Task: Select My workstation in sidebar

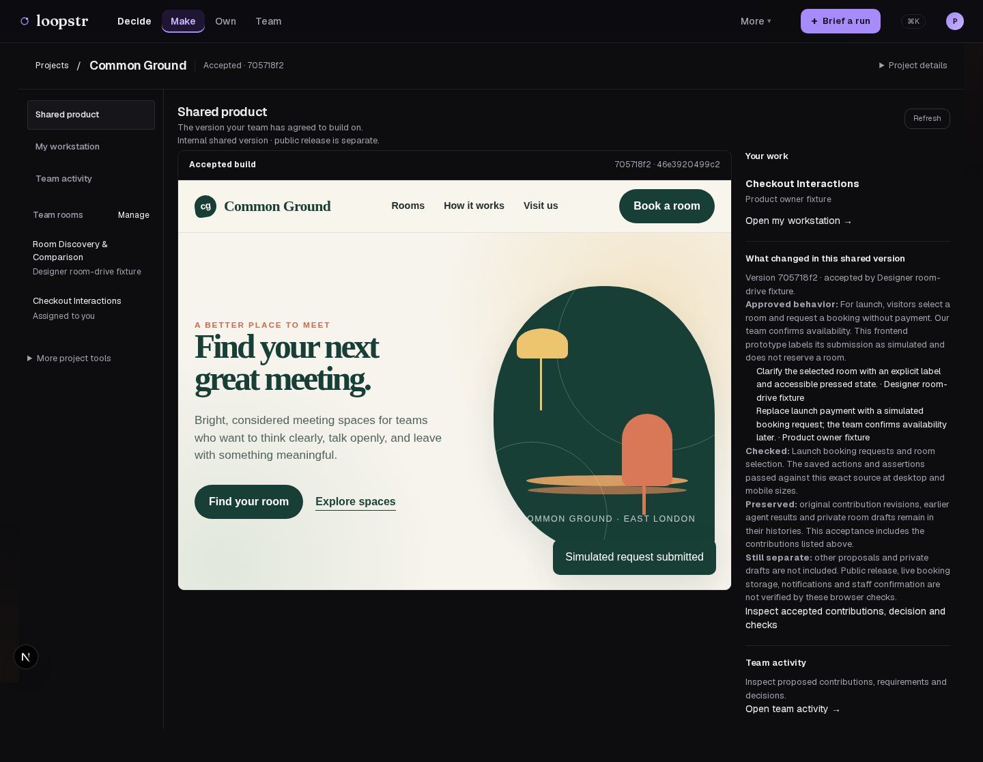Action: click(91, 147)
